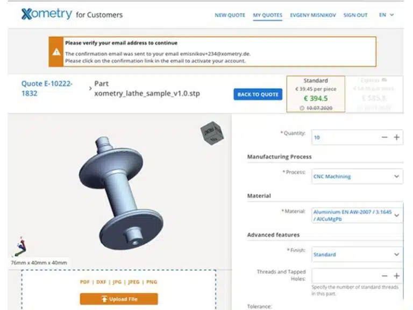
Task: Click the Back to Quote button
Action: click(x=258, y=94)
